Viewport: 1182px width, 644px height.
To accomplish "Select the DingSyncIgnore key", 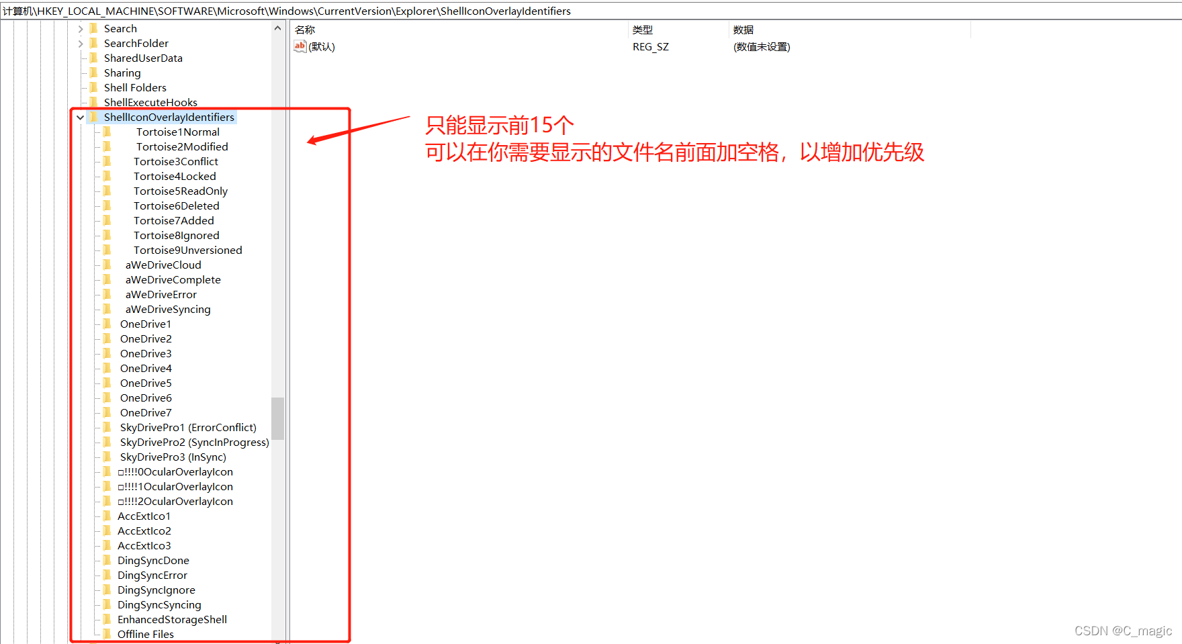I will [156, 590].
